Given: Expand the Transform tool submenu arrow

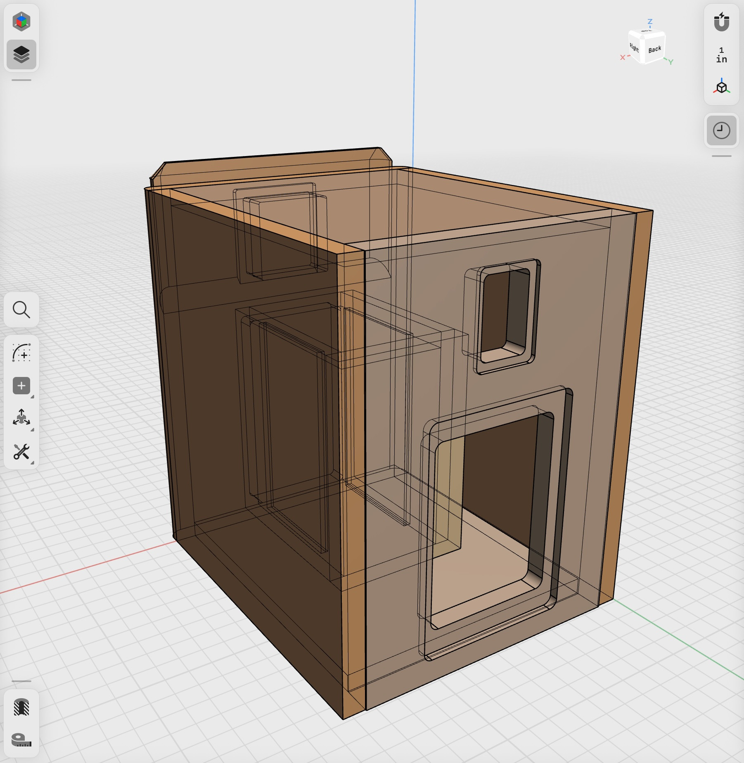Looking at the screenshot, I should (32, 430).
